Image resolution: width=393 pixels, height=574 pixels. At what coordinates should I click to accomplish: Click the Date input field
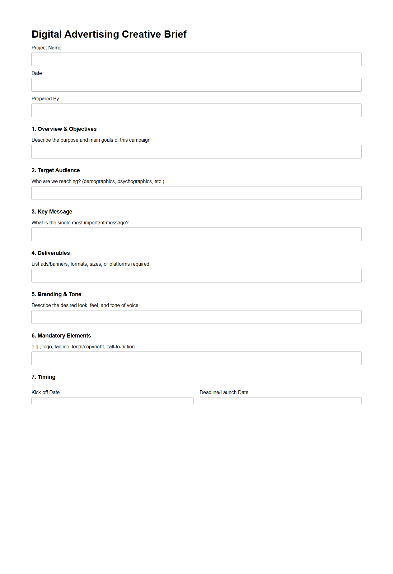[196, 85]
